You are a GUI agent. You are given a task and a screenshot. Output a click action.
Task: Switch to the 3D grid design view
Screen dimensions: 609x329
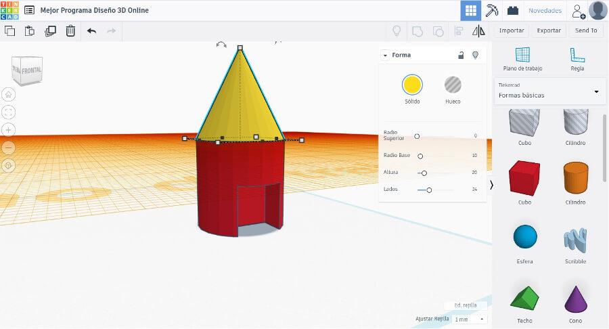(471, 11)
